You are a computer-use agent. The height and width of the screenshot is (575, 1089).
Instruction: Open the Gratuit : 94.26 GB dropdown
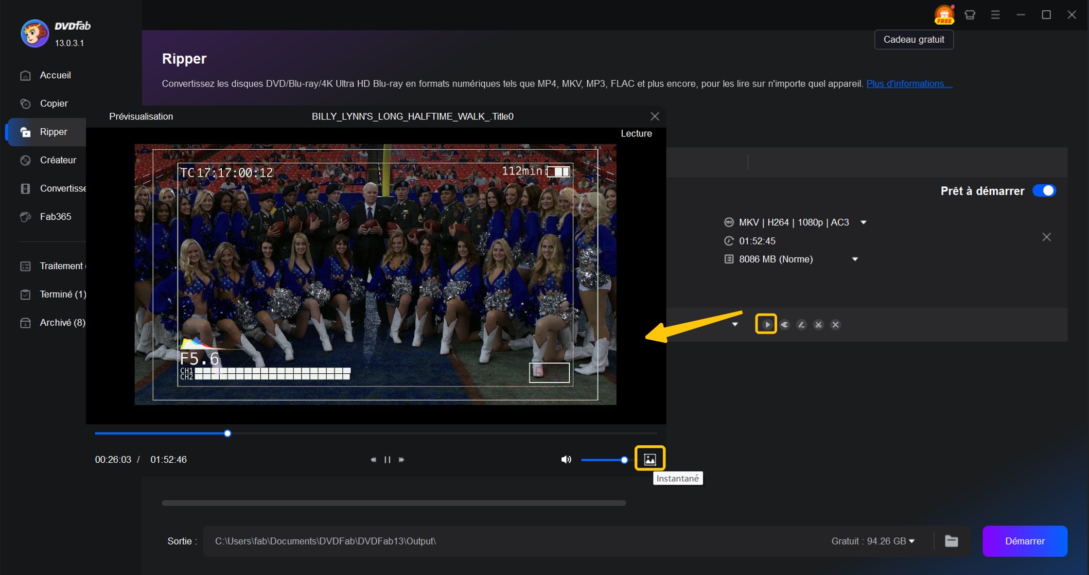[911, 541]
